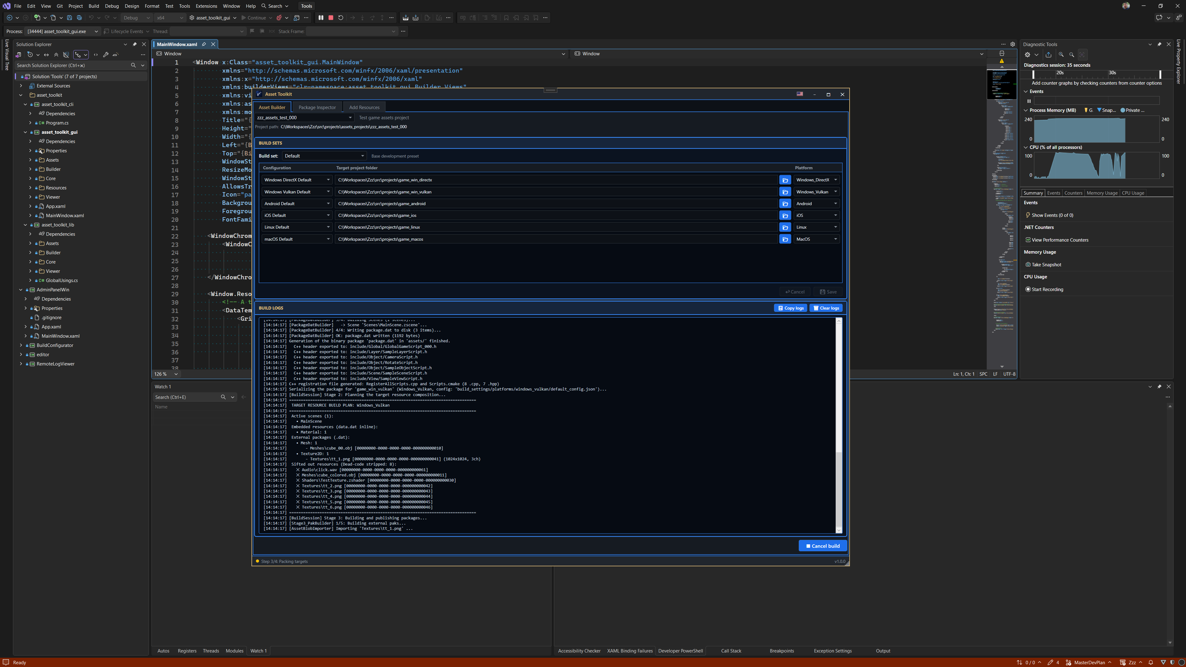Collapse all items in Solution Explorer toolbar

pos(56,55)
